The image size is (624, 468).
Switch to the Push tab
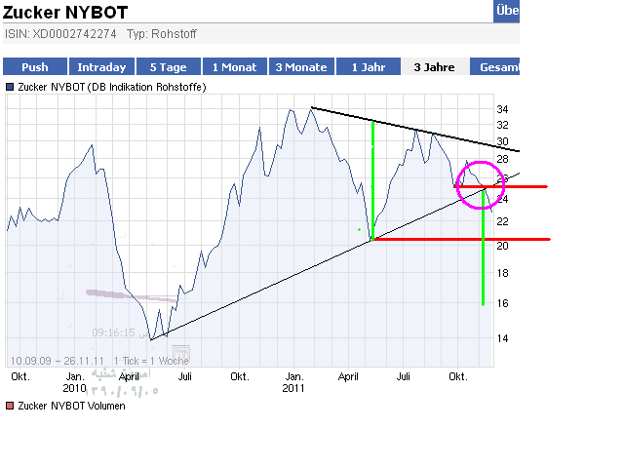click(x=35, y=66)
